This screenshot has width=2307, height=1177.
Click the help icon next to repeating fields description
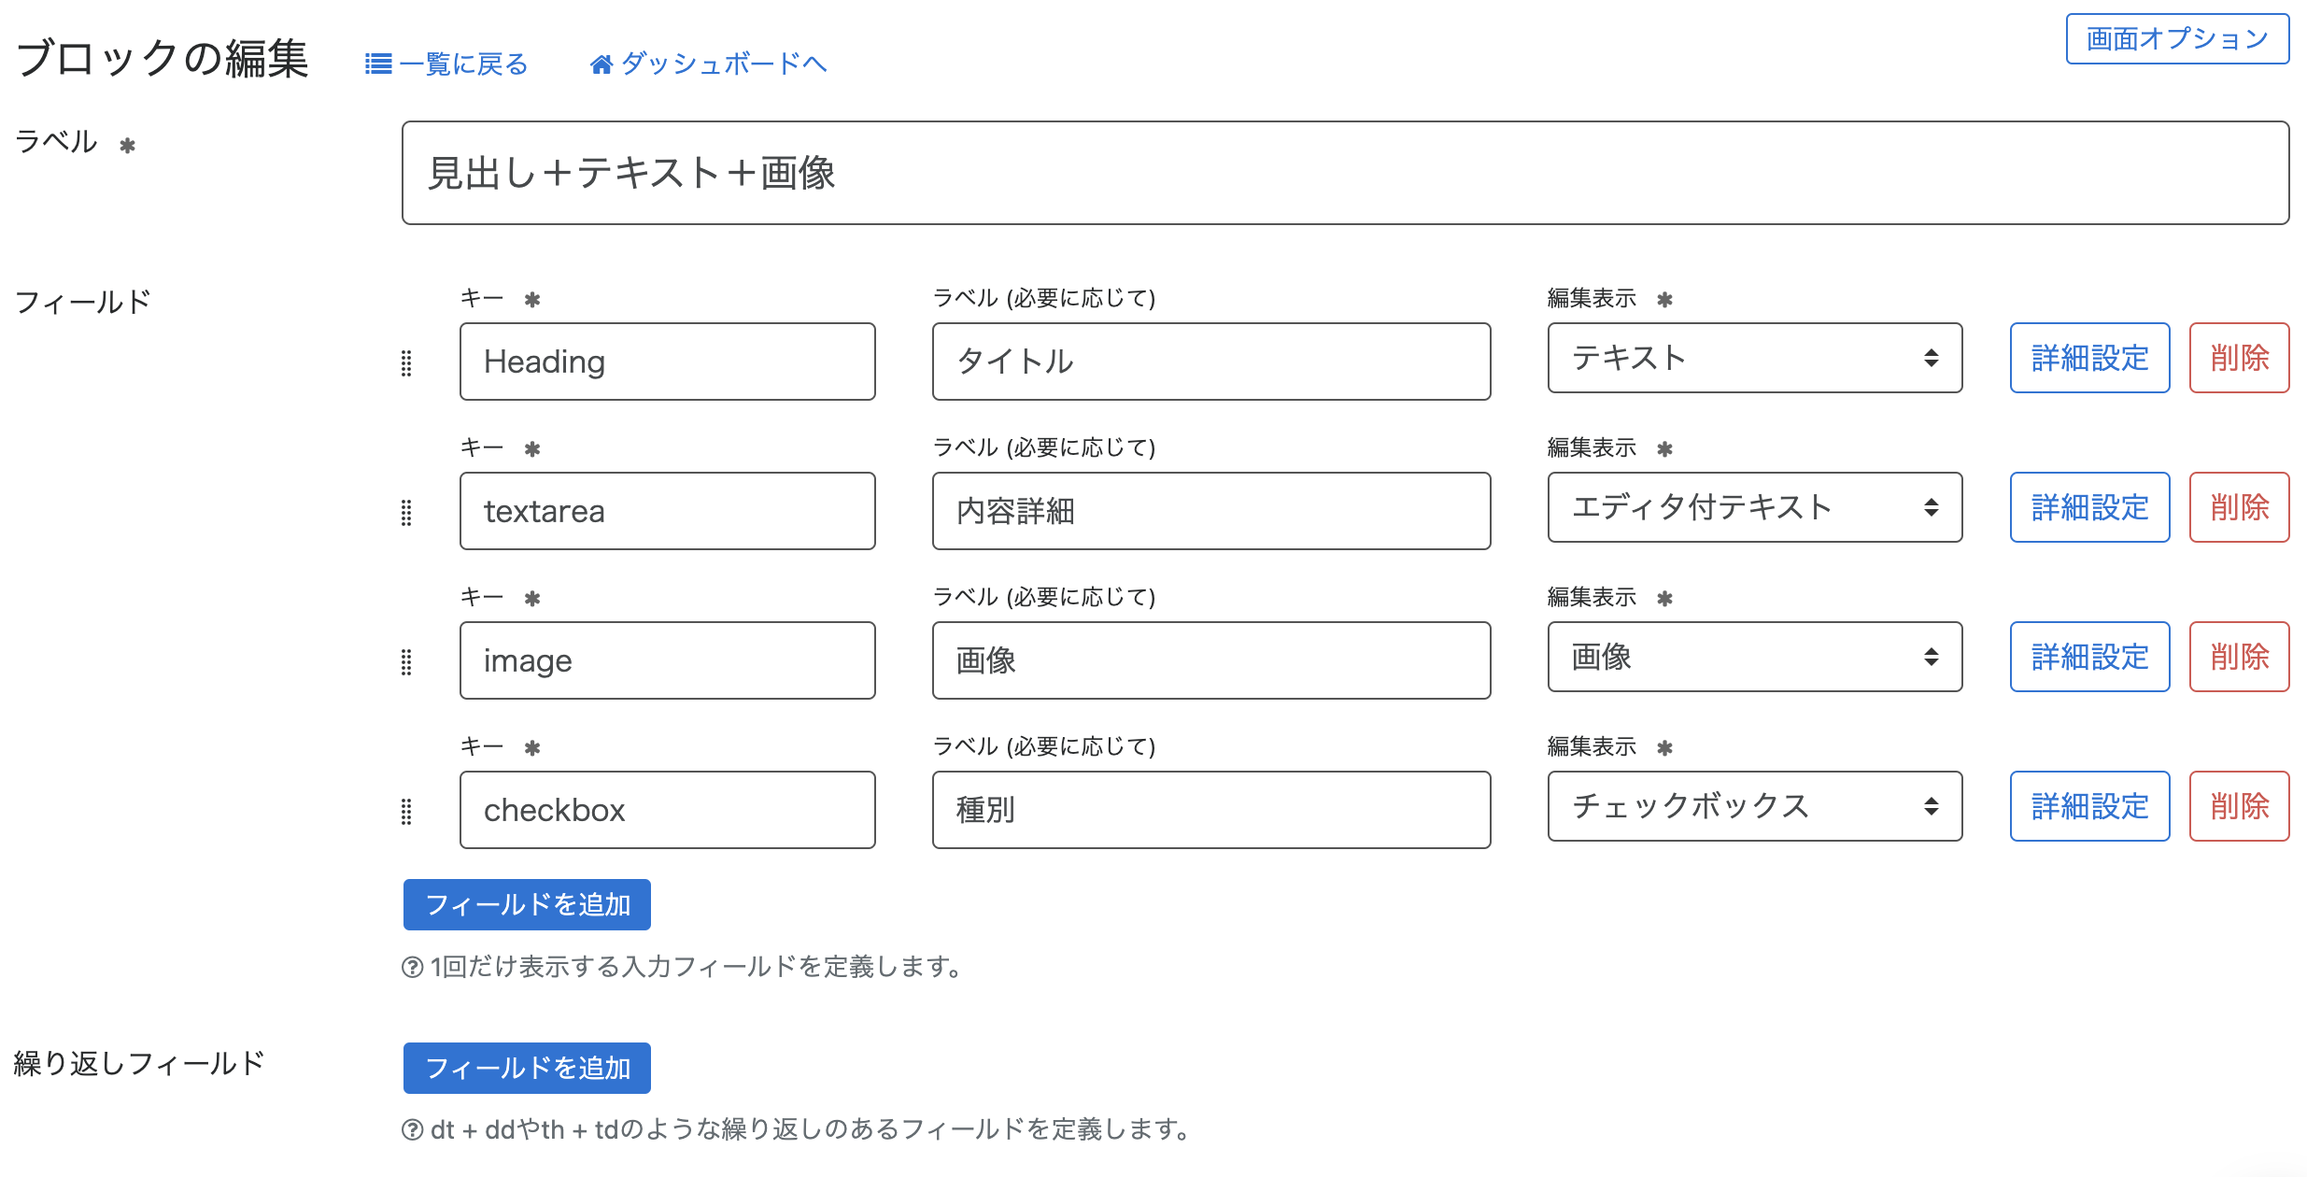click(411, 1130)
